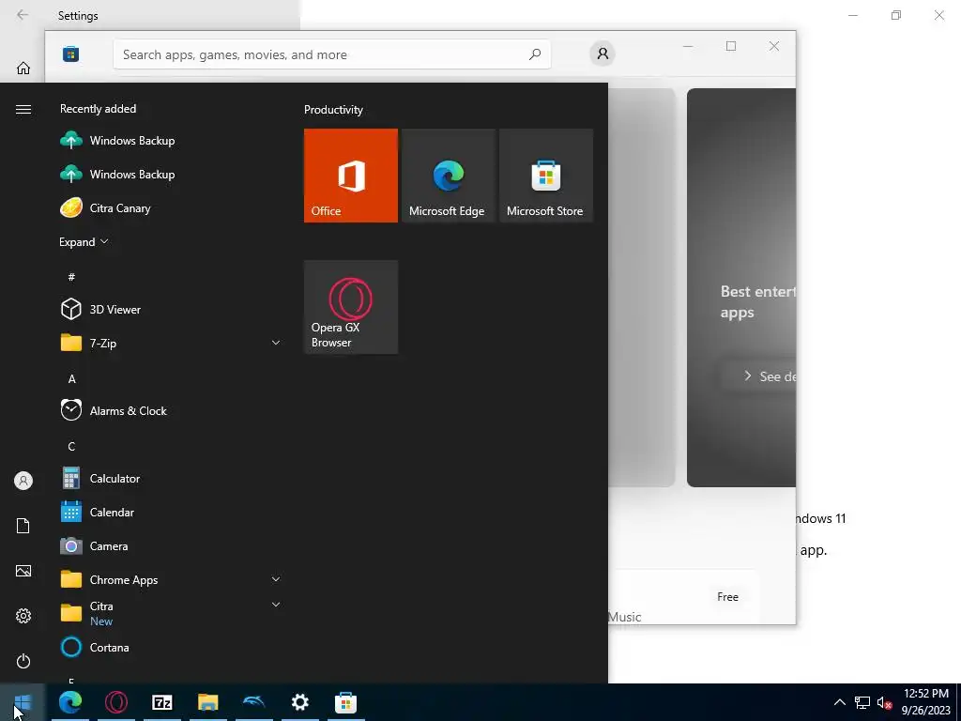Expand the Citra folder
The width and height of the screenshot is (961, 721).
(276, 605)
